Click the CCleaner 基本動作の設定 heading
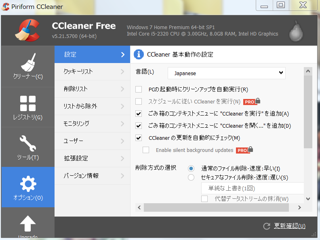320x240 pixels. (x=180, y=55)
